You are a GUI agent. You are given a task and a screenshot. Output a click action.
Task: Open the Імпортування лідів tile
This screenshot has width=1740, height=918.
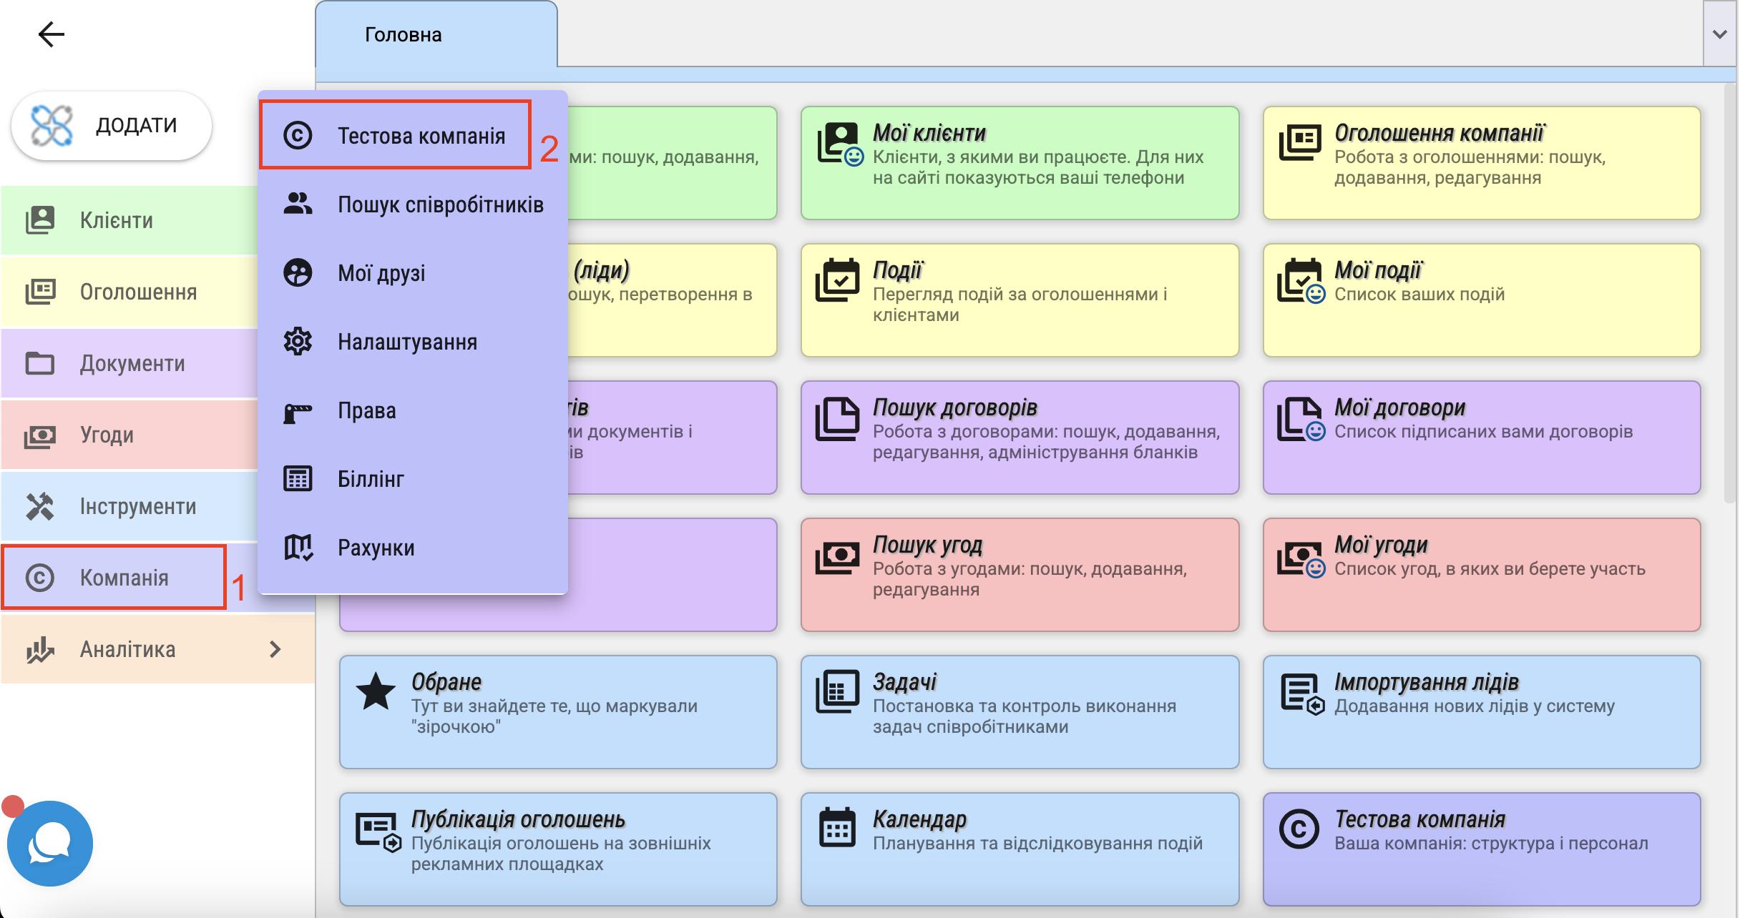[1481, 712]
